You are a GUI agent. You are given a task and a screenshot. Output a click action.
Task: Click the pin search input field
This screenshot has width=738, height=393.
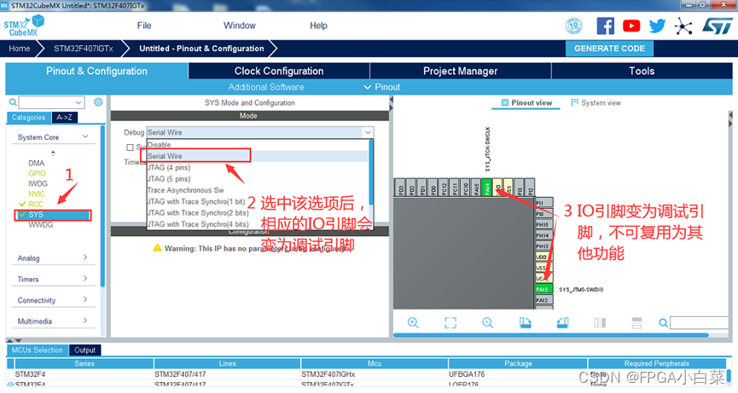click(x=700, y=322)
